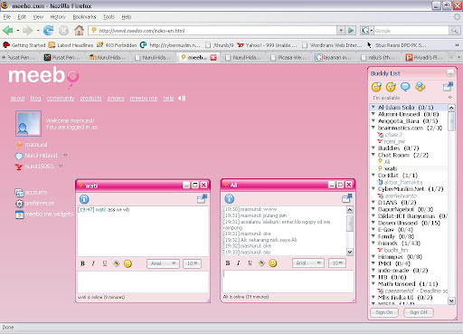The height and width of the screenshot is (334, 463).
Task: Click the user avatar picture
Action: (28, 123)
